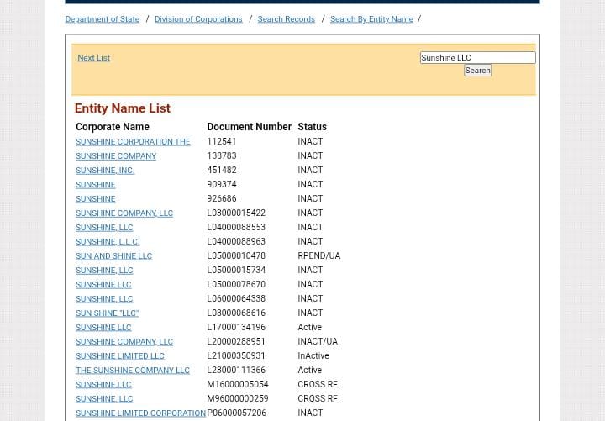Viewport: 605px width, 421px height.
Task: Click the Next List link
Action: [x=93, y=57]
